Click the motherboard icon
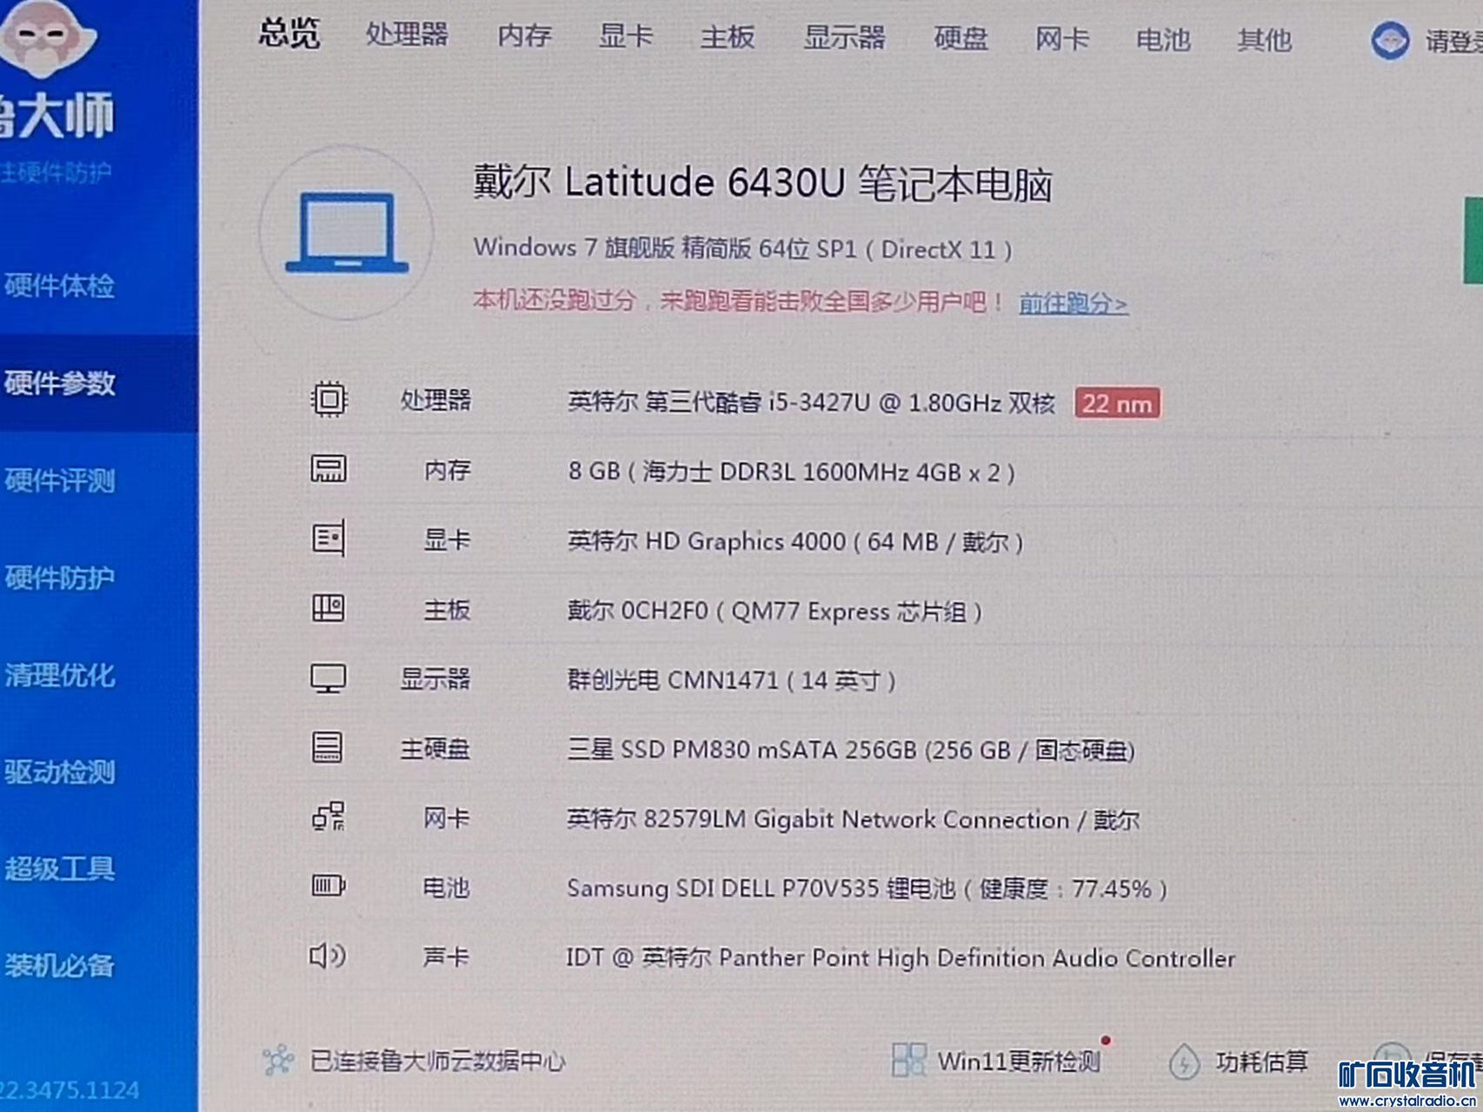Image resolution: width=1483 pixels, height=1112 pixels. 329,608
